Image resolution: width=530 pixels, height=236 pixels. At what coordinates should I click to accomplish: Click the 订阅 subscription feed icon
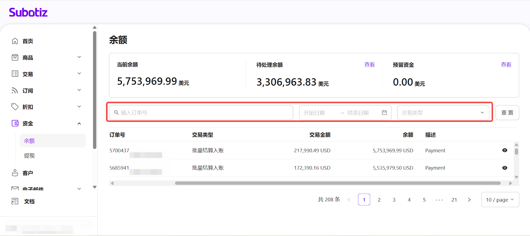pos(15,91)
